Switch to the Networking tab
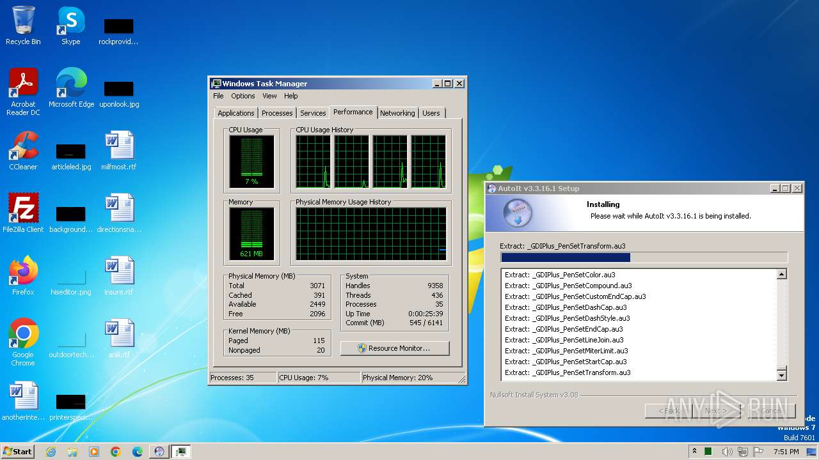The width and height of the screenshot is (819, 460). tap(397, 113)
